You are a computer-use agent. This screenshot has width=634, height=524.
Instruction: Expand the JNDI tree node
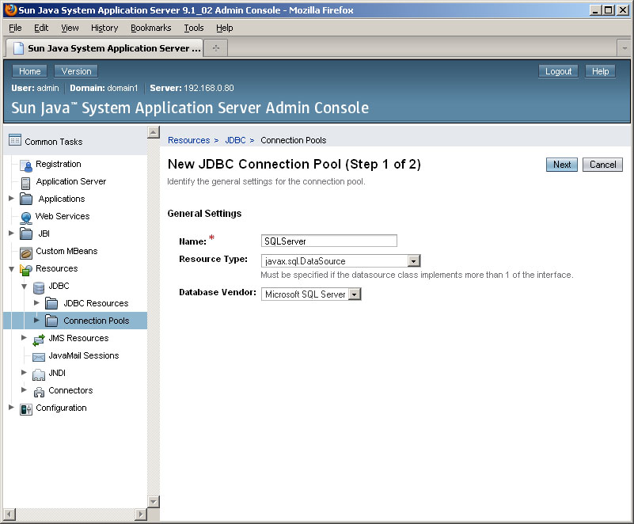(x=25, y=372)
